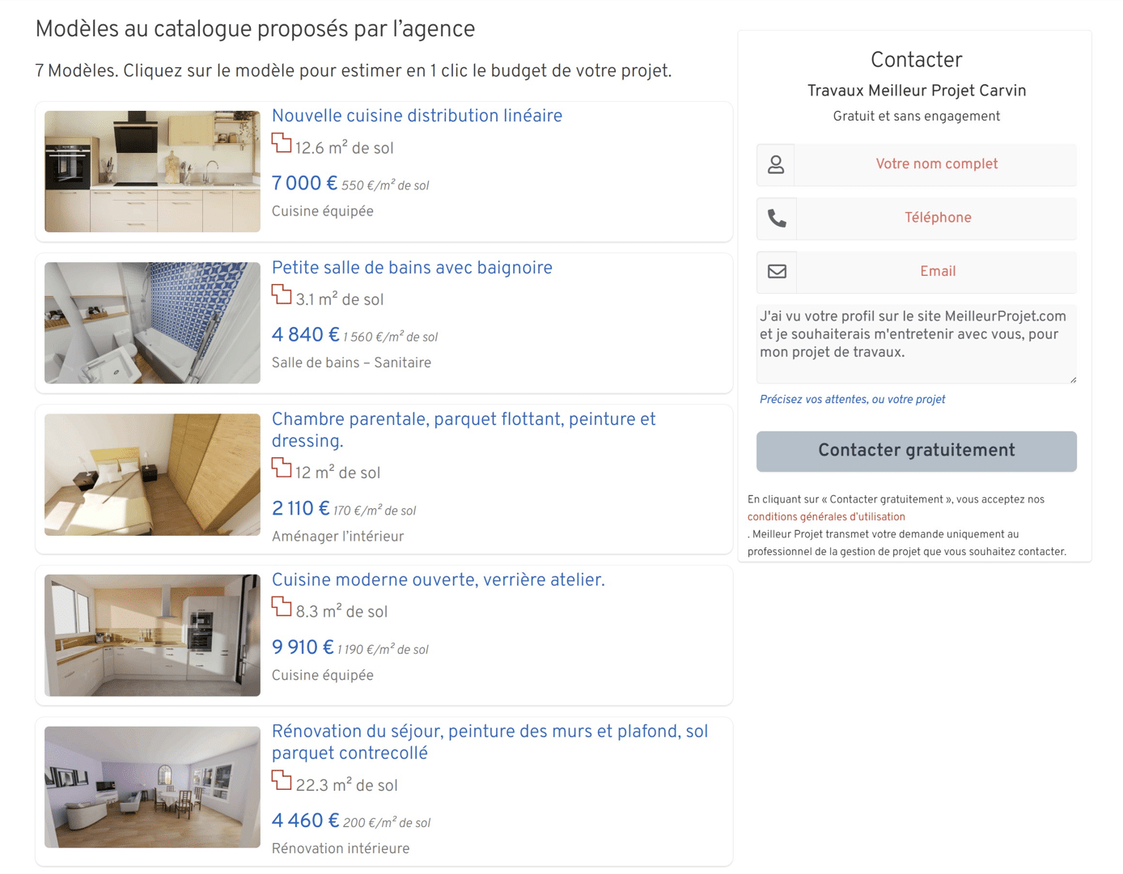Click the blue-tiled bathroom thumbnail
The width and height of the screenshot is (1123, 874).
coord(152,323)
